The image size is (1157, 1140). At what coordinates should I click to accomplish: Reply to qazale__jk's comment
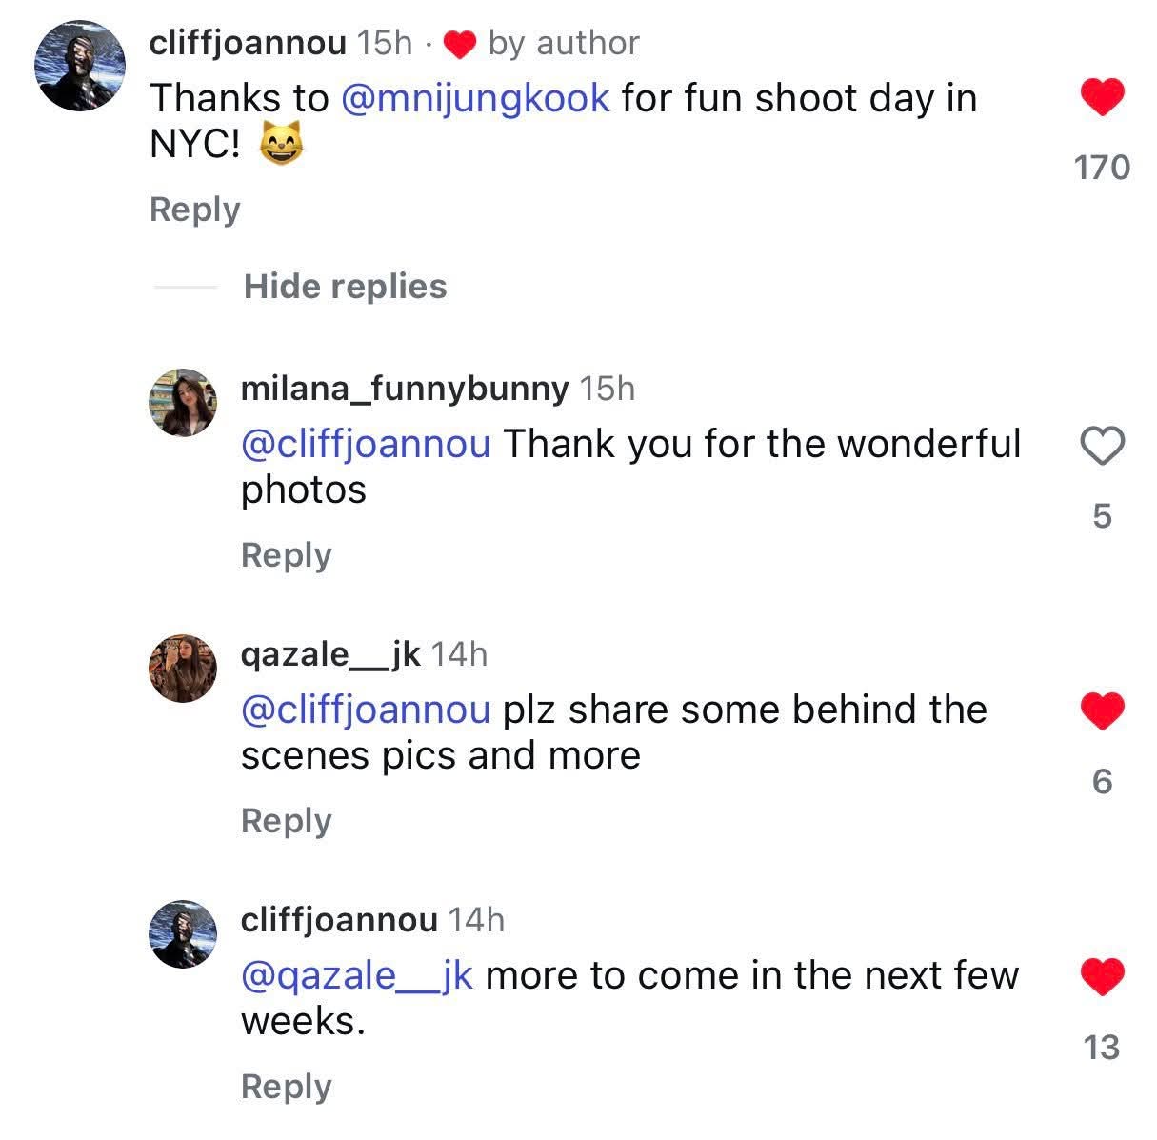tap(286, 821)
